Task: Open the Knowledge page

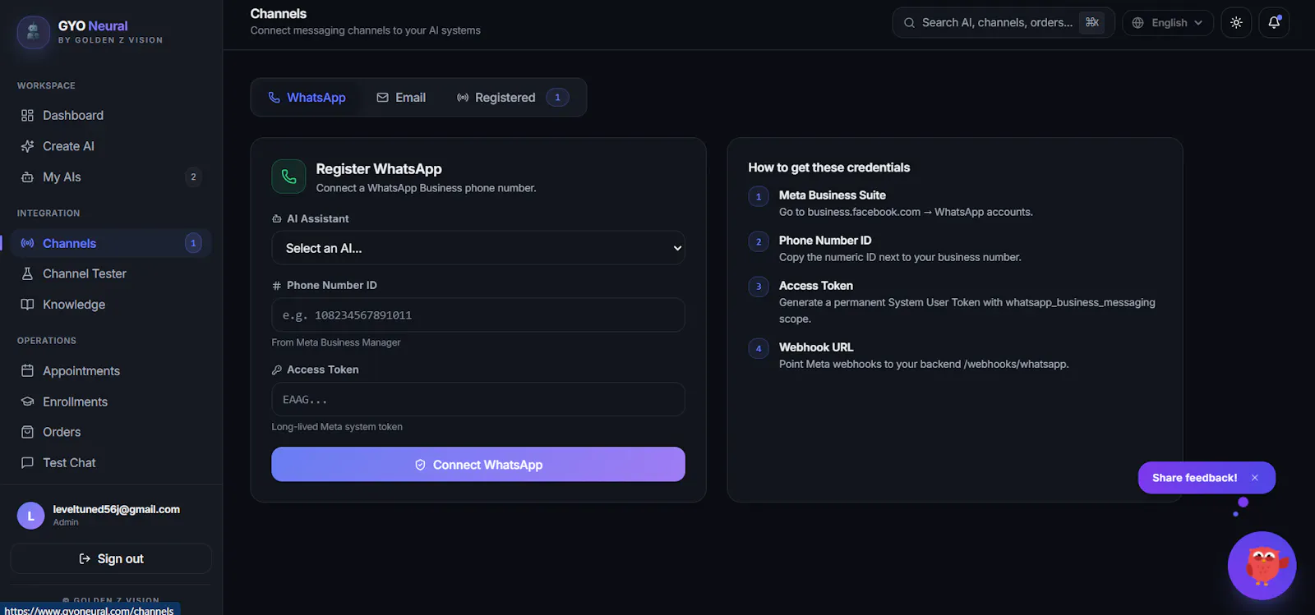Action: tap(111, 305)
